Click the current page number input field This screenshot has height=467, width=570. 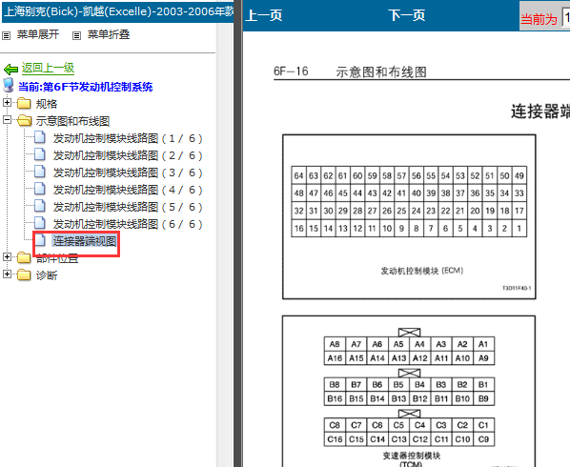[x=566, y=18]
